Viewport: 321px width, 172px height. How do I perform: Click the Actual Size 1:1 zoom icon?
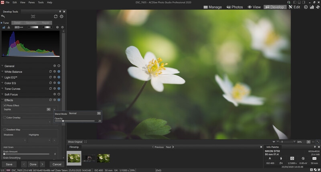coord(313,142)
